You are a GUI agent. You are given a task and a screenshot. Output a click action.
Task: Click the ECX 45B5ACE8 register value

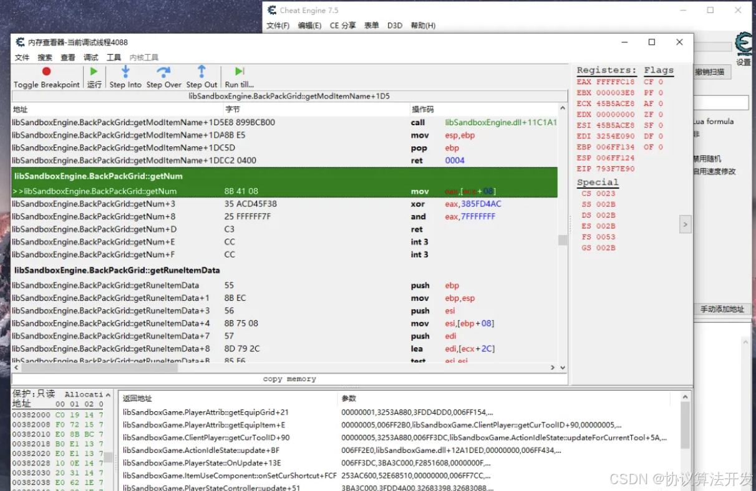click(605, 103)
